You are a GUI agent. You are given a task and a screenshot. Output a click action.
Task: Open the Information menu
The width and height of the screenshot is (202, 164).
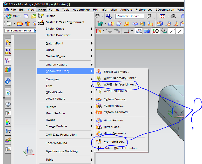109,10
